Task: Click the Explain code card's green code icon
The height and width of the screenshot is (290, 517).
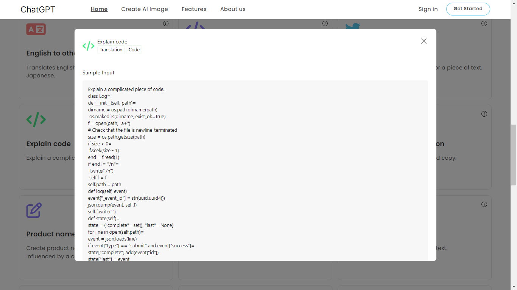Action: 36,119
